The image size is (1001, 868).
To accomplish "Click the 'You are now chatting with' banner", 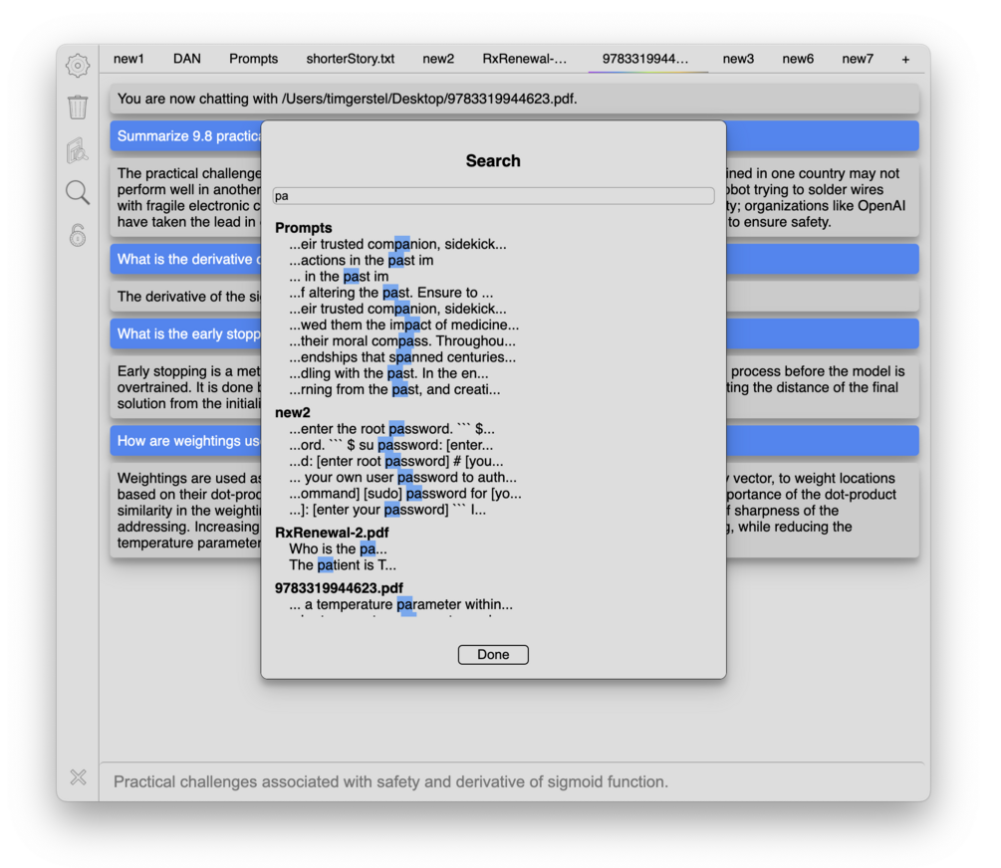I will [515, 99].
